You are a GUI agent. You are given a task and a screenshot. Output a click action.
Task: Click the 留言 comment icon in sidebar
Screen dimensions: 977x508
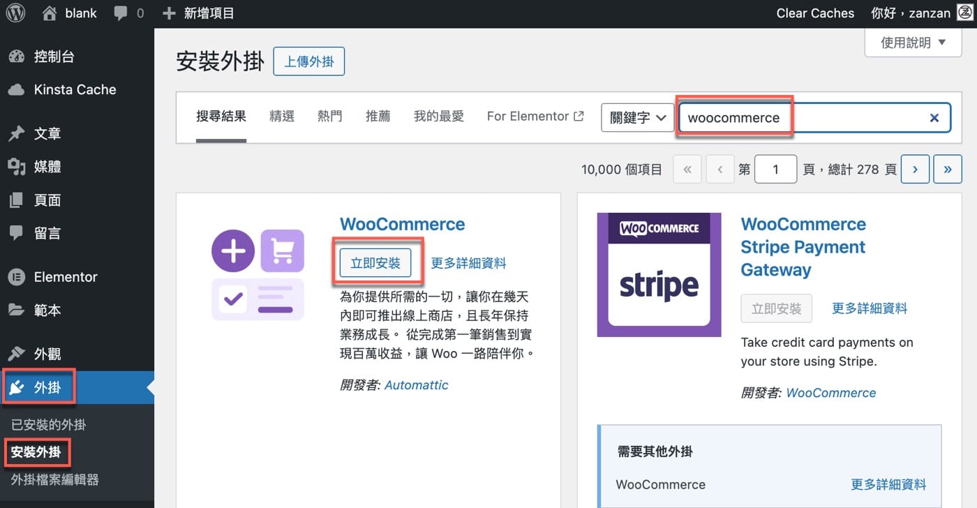click(x=17, y=233)
